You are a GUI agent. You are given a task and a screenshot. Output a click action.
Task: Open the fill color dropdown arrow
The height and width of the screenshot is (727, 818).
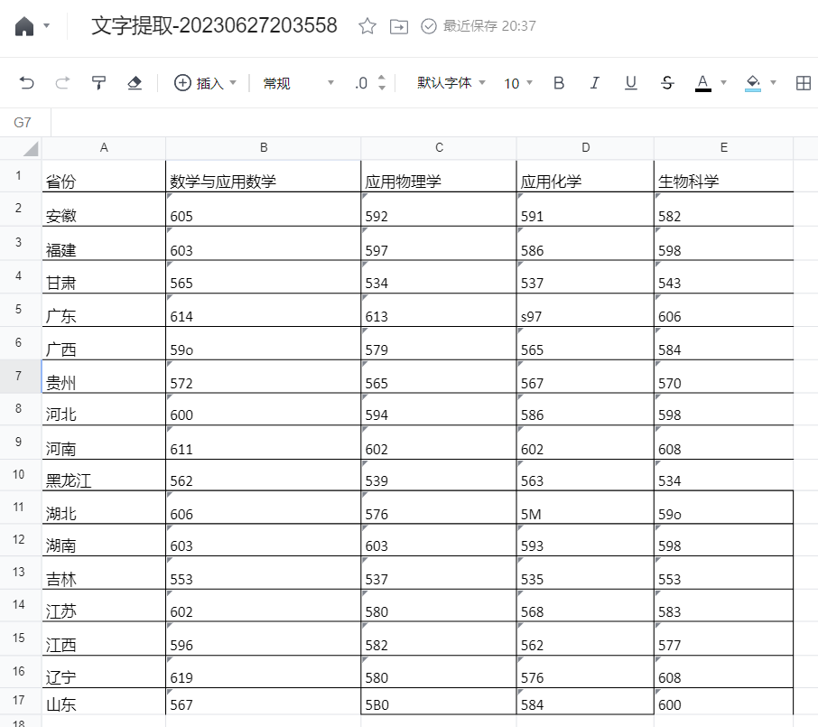(773, 83)
